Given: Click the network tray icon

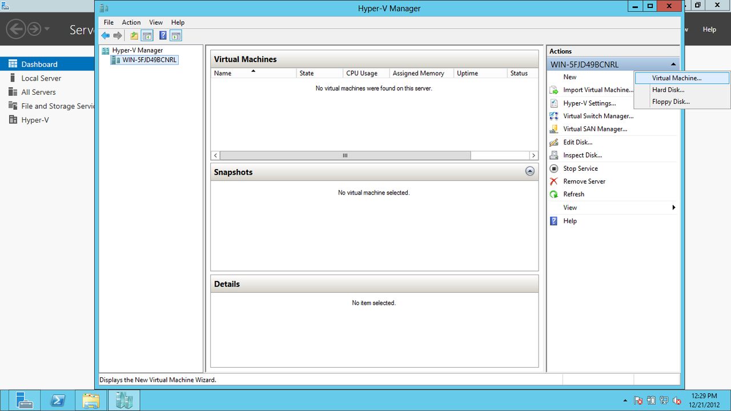Looking at the screenshot, I should [664, 401].
